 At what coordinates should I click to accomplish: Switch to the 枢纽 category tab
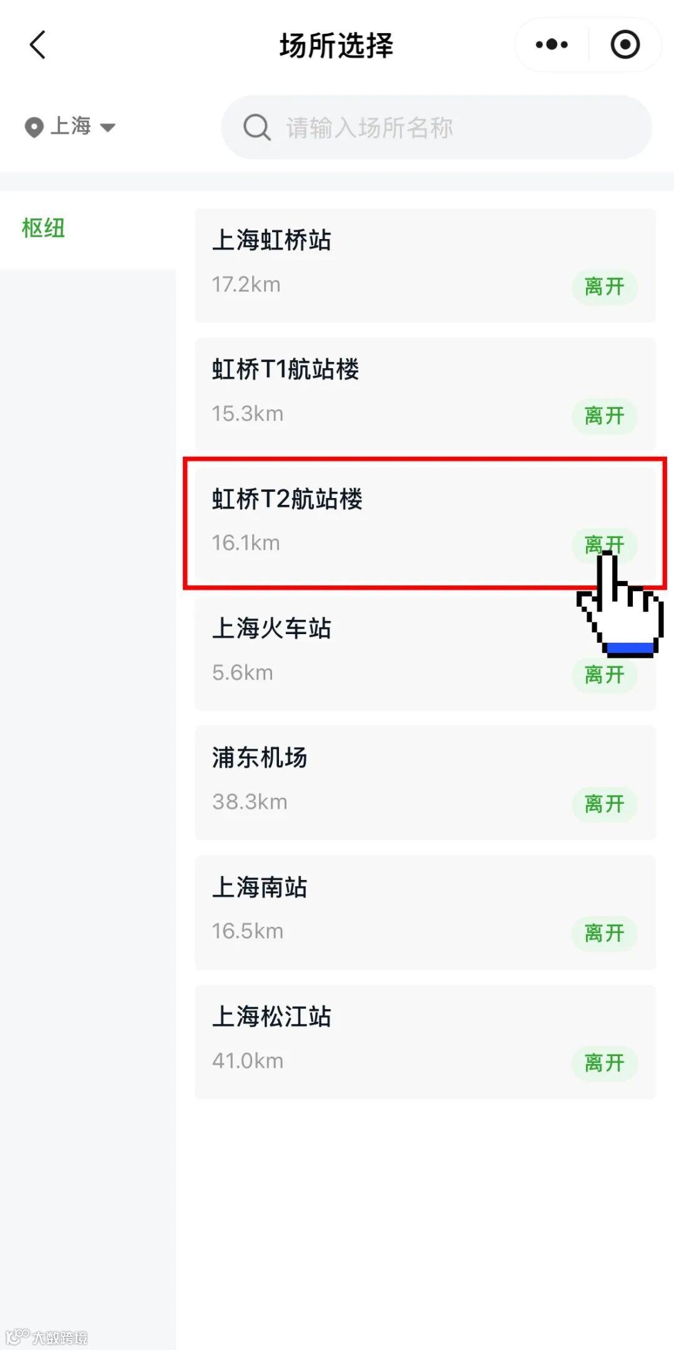[x=44, y=228]
